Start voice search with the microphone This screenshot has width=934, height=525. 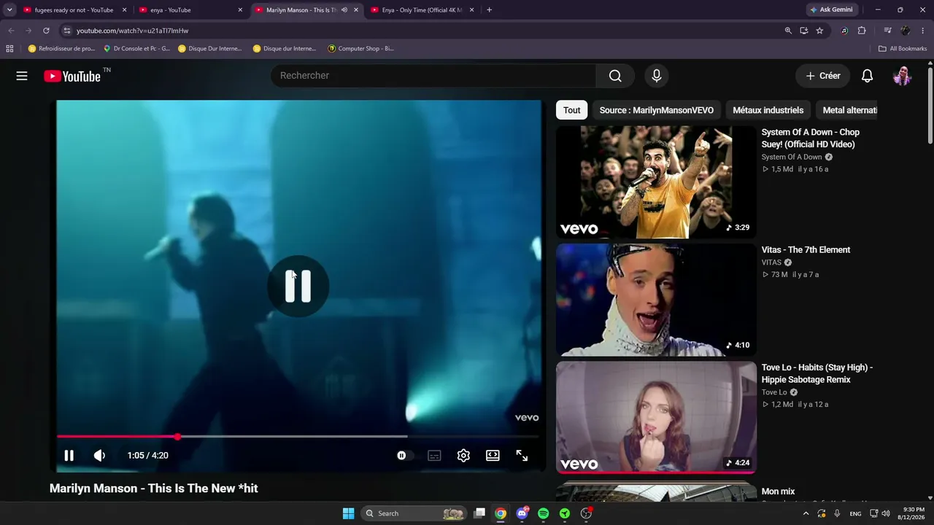[657, 76]
